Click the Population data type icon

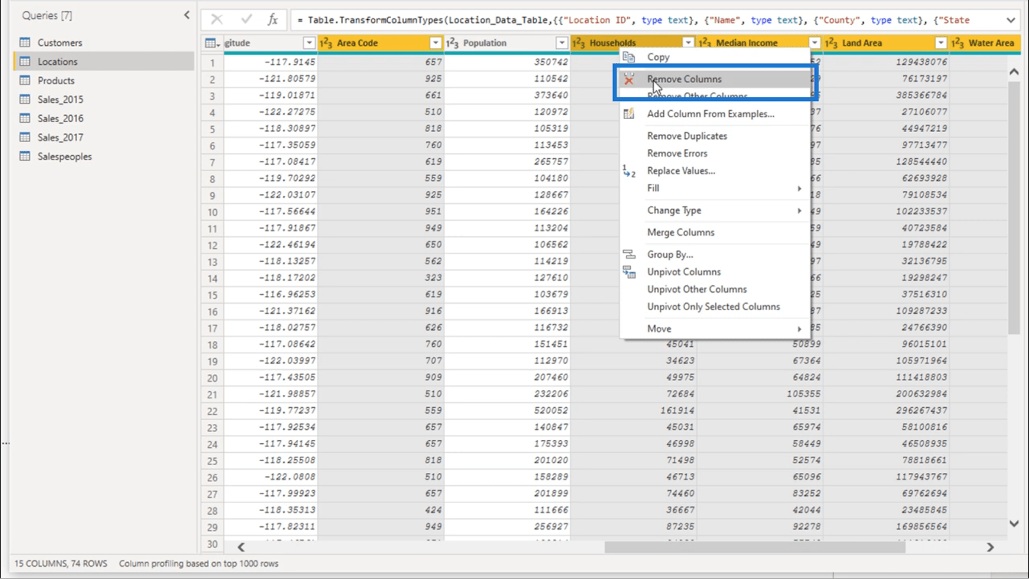pyautogui.click(x=452, y=43)
